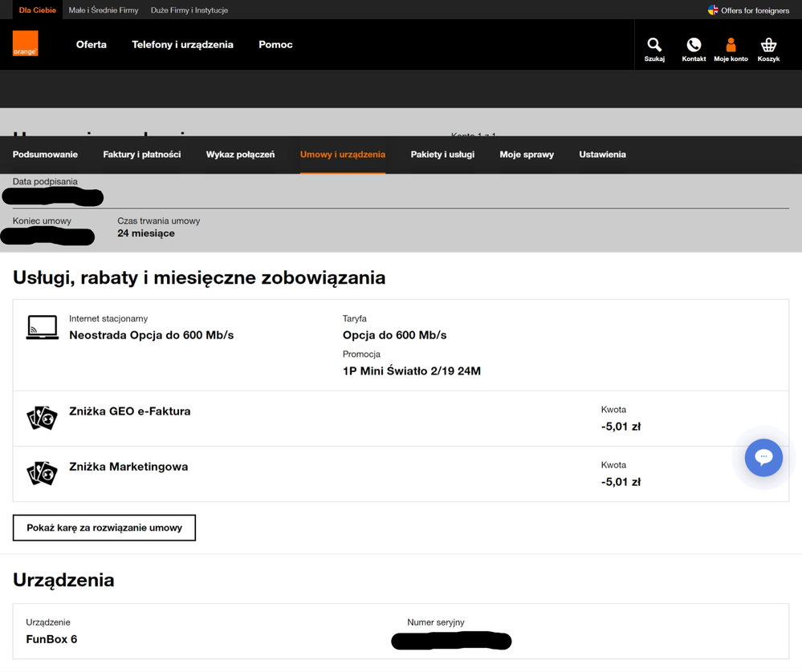Go to Ustawienia tab
The height and width of the screenshot is (672, 802).
click(x=602, y=155)
